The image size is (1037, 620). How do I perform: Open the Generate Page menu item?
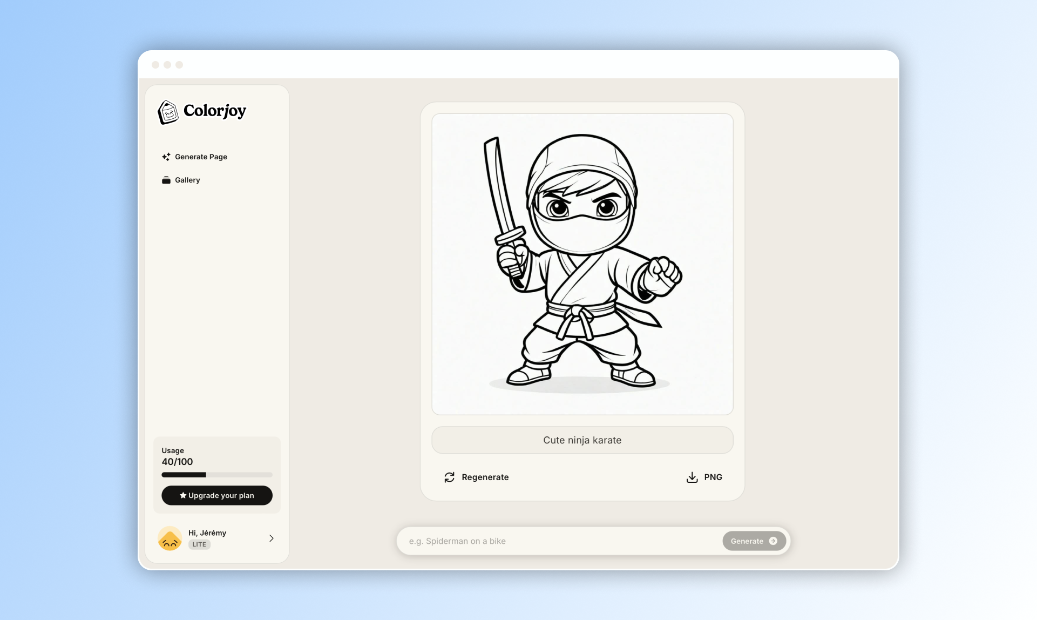201,157
